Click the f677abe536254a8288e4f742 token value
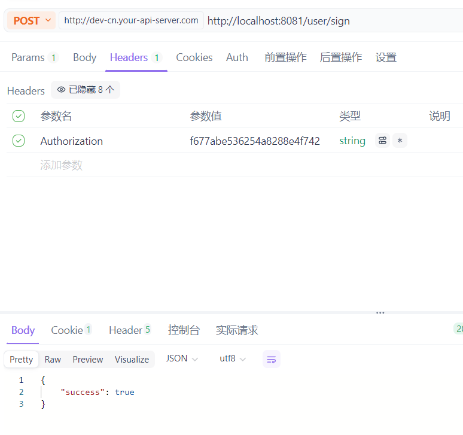 coord(255,141)
